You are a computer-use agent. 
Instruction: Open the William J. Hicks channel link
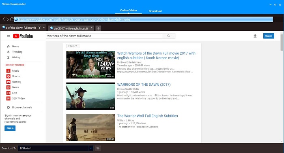click(x=126, y=120)
